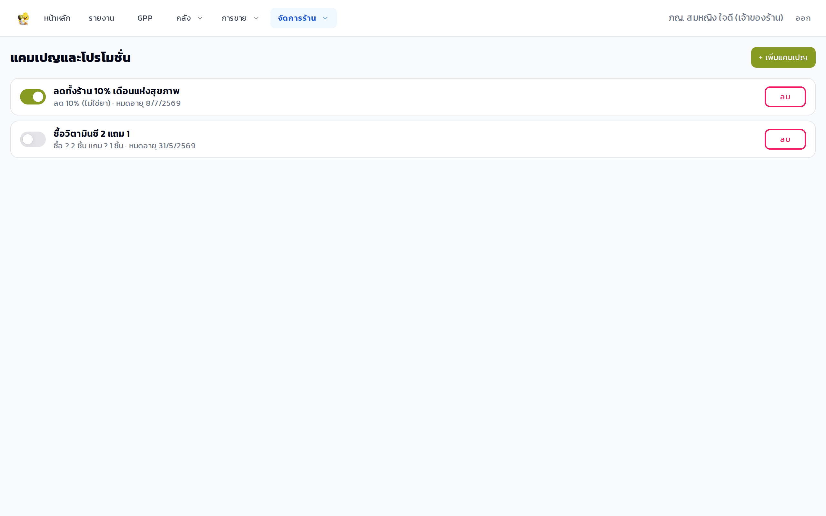
Task: Click the title ลดทั้งร้าน 10% เดือนแห่งสุขภาพ
Action: pos(116,91)
